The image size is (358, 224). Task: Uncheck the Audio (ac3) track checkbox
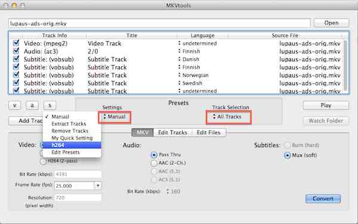tap(16, 51)
